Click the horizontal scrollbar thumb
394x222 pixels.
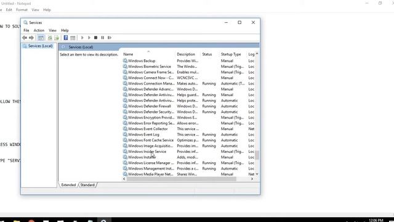coord(181,179)
